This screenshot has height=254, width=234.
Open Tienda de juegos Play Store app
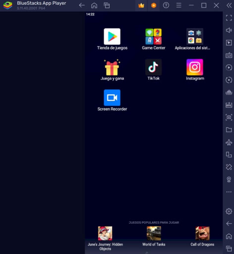pos(112,37)
